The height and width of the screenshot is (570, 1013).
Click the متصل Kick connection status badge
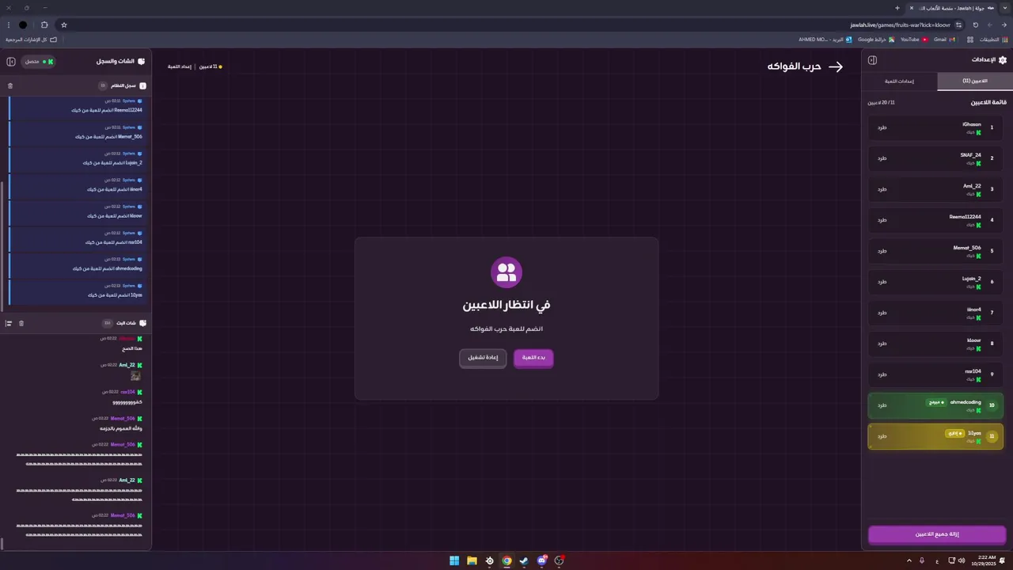point(38,61)
